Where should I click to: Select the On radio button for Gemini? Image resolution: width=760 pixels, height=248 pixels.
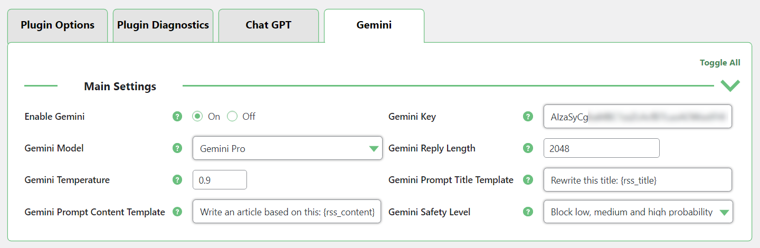(x=197, y=117)
